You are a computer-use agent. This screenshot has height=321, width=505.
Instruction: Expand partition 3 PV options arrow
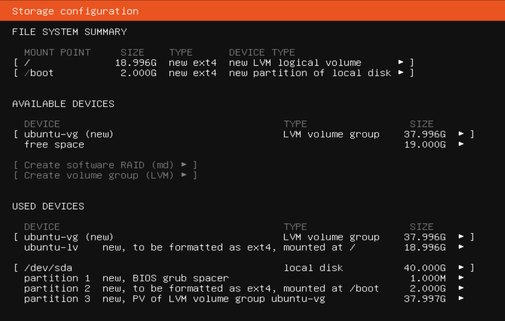coord(461,298)
